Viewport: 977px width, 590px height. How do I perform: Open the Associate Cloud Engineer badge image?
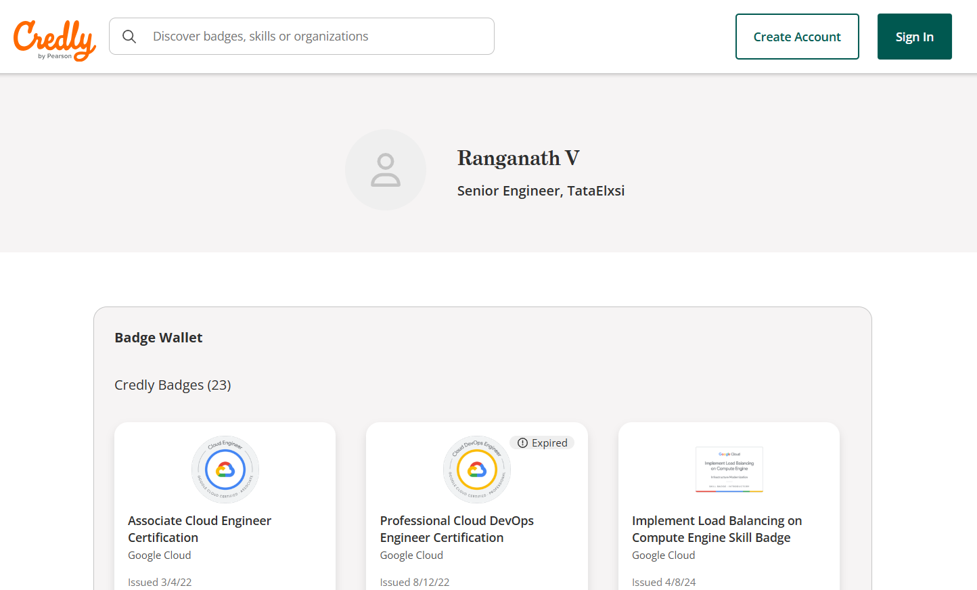click(x=225, y=470)
